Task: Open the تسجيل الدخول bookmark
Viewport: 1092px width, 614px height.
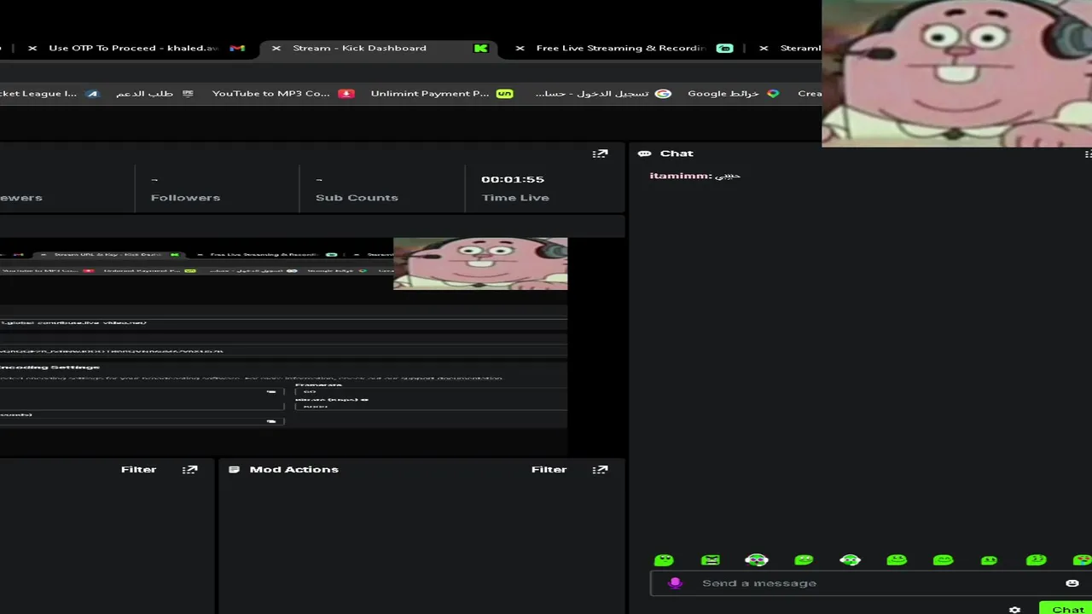Action: point(602,94)
